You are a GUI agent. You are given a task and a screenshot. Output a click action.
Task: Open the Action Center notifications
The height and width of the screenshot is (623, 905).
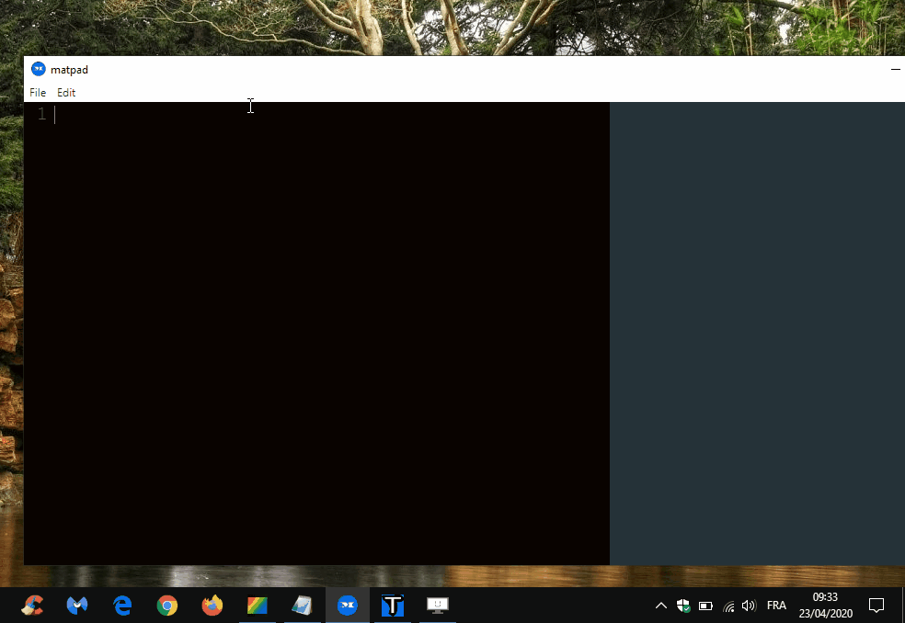tap(876, 606)
